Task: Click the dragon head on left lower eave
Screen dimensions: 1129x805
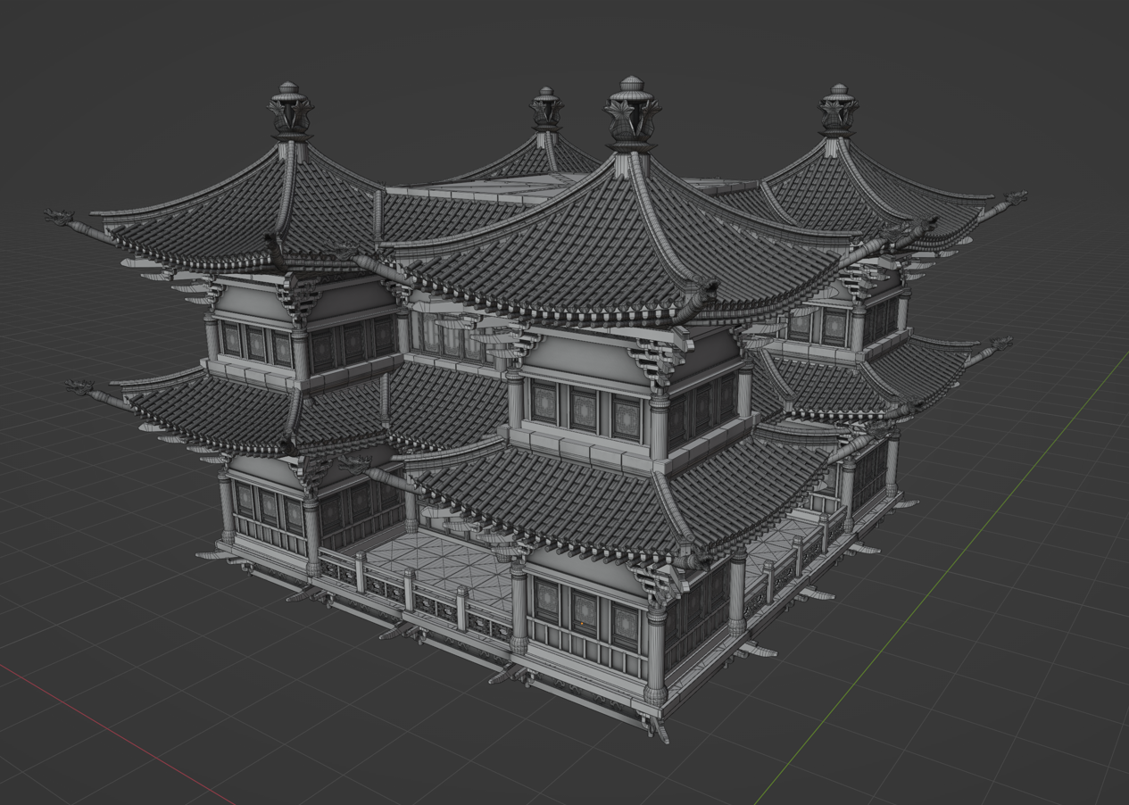Action: click(x=80, y=388)
